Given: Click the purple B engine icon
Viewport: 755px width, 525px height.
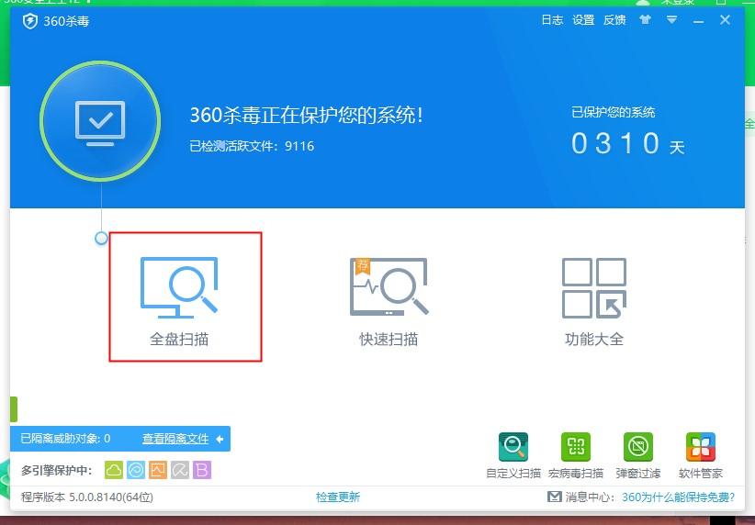Looking at the screenshot, I should [x=202, y=470].
